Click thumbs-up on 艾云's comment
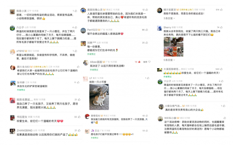The image size is (233, 145). [x=147, y=131]
